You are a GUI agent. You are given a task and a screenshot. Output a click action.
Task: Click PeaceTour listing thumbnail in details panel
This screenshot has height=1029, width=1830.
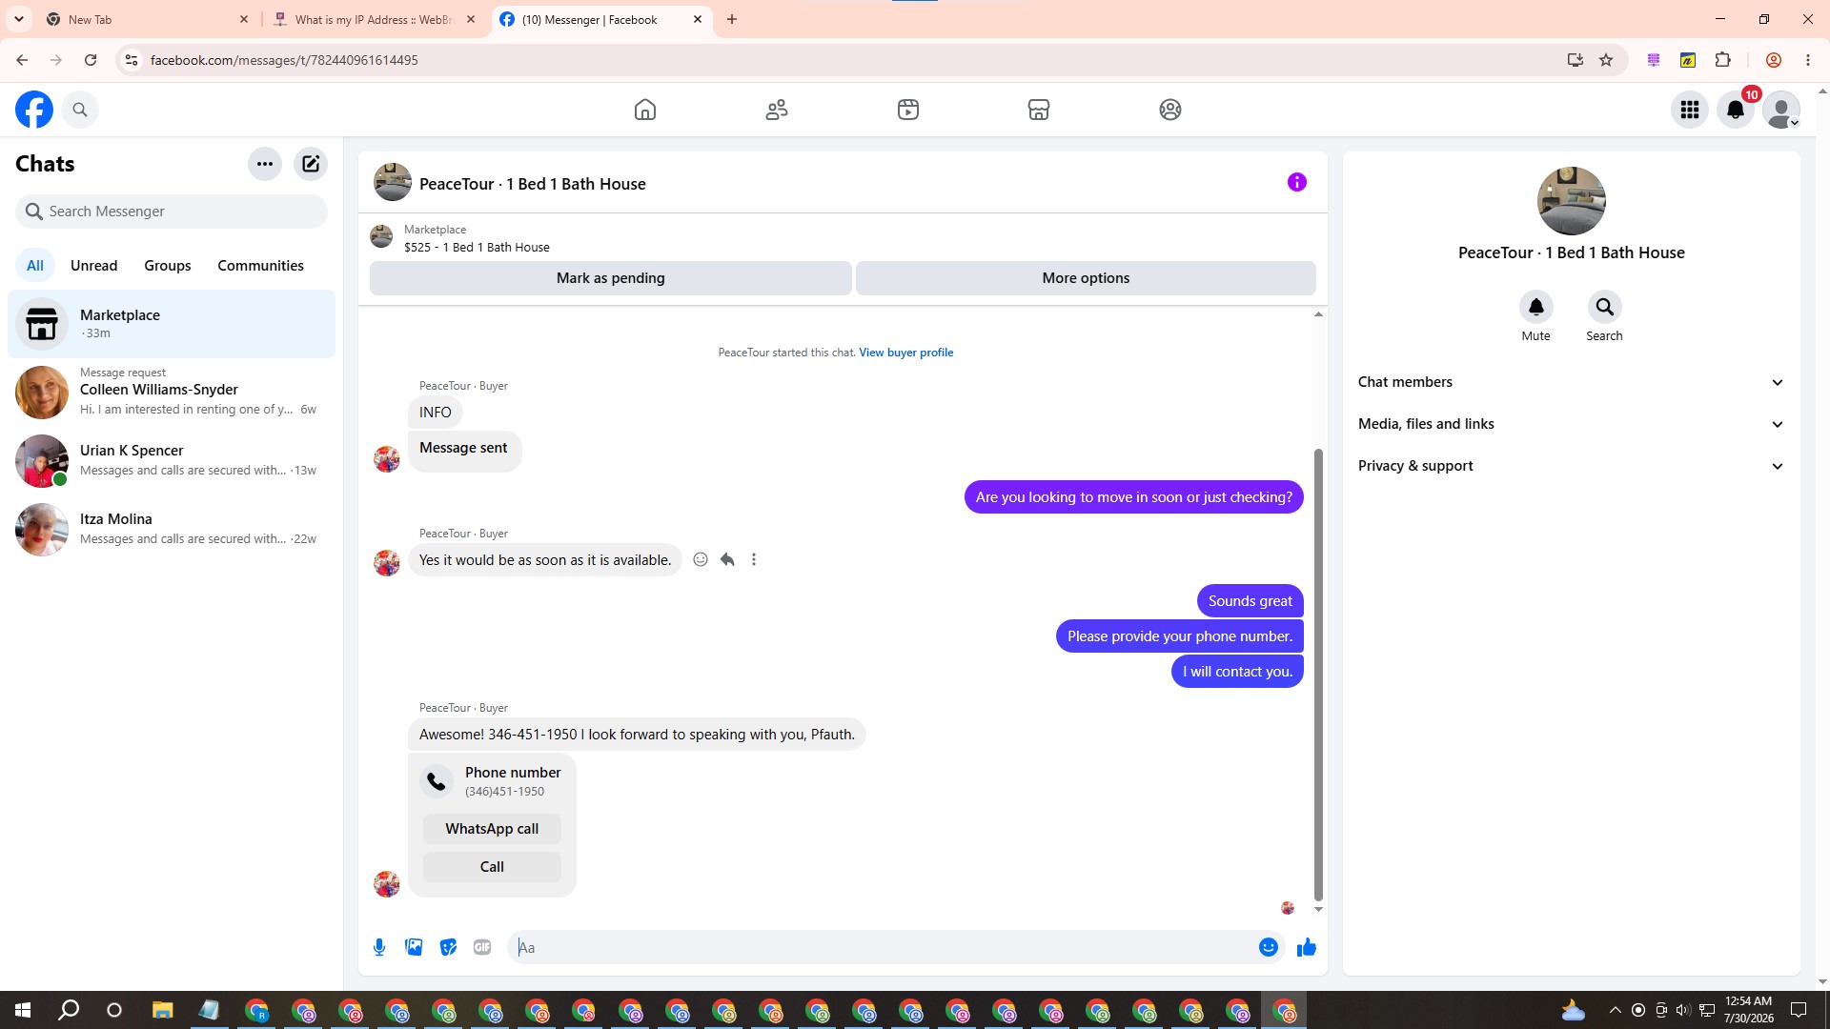point(1572,201)
